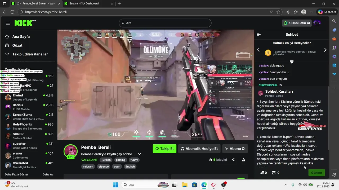
Task: Go back in the browser
Action: pyautogui.click(x=4, y=12)
